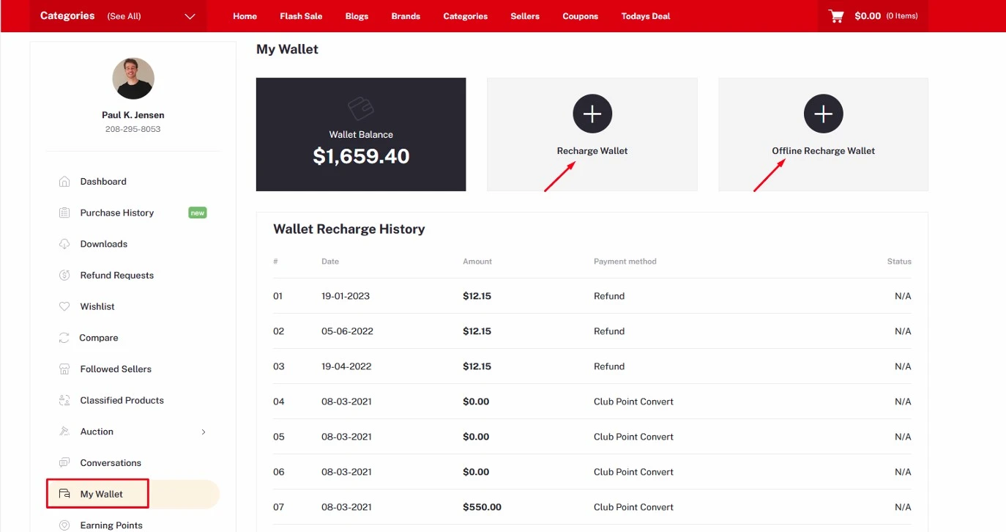Viewport: 1006px width, 532px height.
Task: Click the Dashboard home icon in sidebar
Action: (64, 182)
